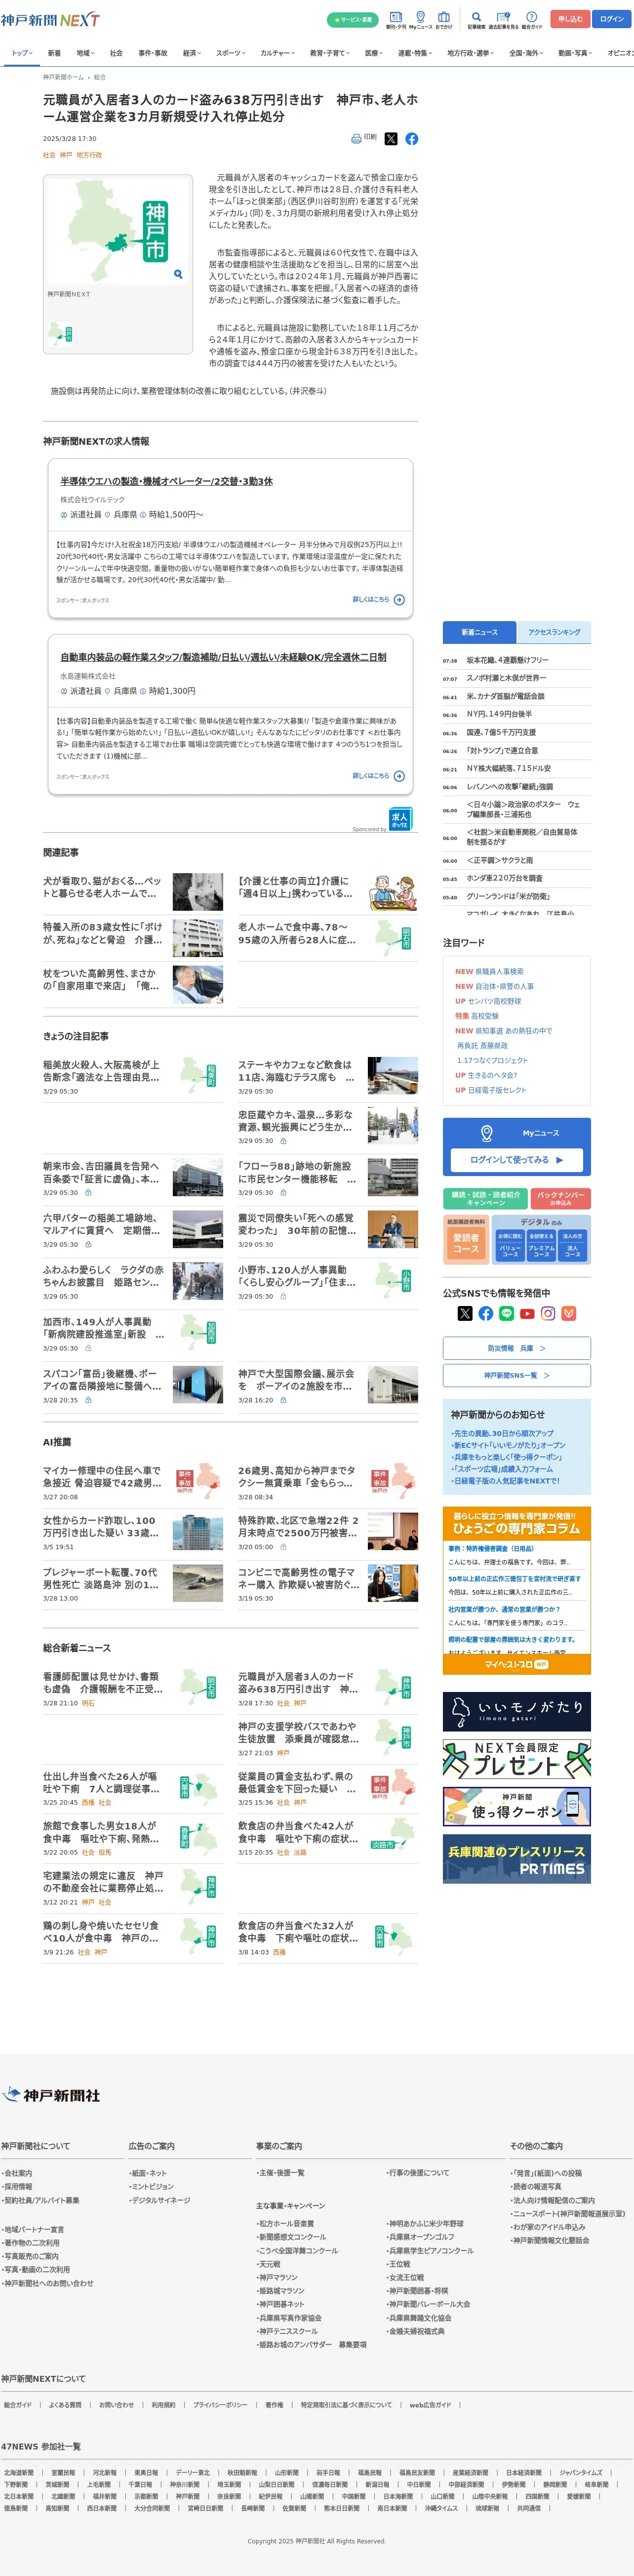The height and width of the screenshot is (2576, 634).
Task: Open the NEXT会員限定プレゼント banner
Action: [517, 1758]
